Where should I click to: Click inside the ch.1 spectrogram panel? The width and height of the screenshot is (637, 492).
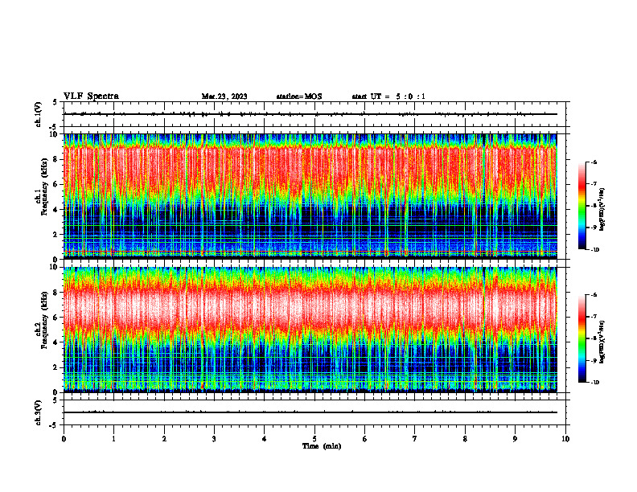coord(310,196)
